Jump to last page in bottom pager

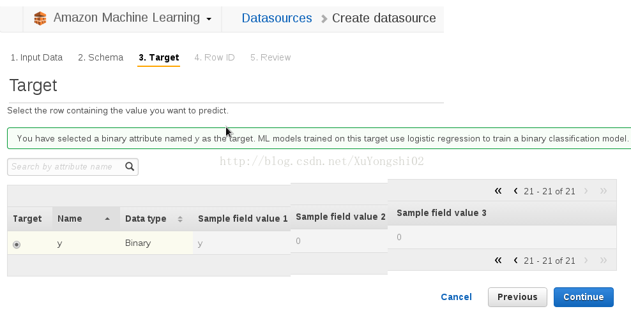pyautogui.click(x=604, y=261)
